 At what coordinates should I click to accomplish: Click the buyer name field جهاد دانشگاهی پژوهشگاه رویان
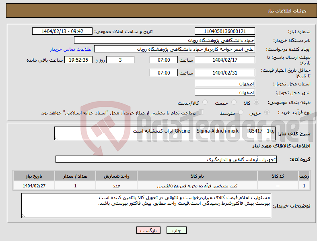[x=165, y=40]
